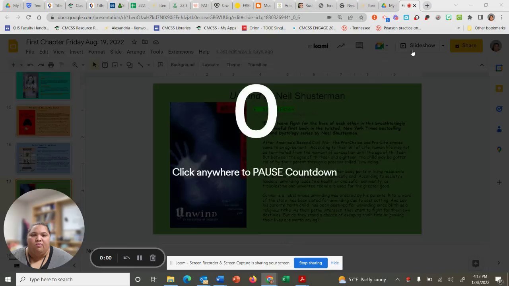The width and height of the screenshot is (509, 286).
Task: Insert image toolbar icon
Action: (x=115, y=65)
